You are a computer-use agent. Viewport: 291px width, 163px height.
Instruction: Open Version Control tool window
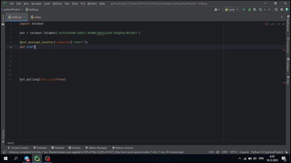(18, 148)
